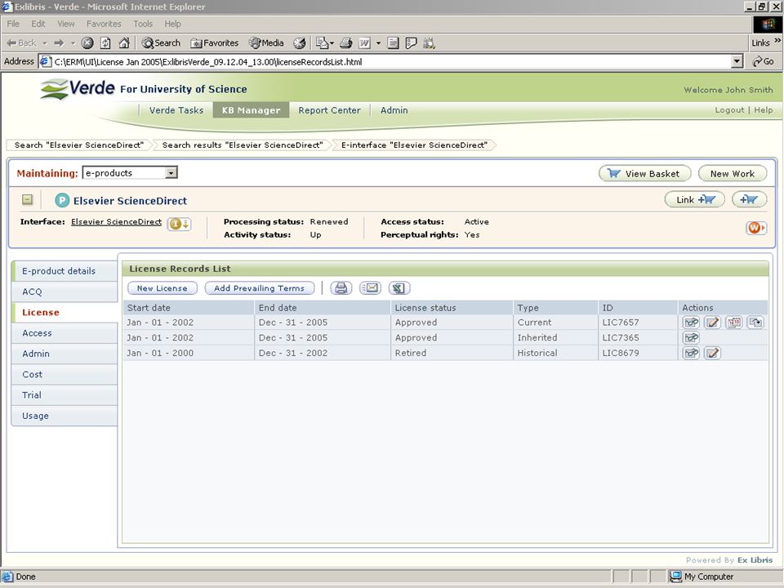Switch to the ACQ side tab
The height and width of the screenshot is (588, 784).
point(65,292)
